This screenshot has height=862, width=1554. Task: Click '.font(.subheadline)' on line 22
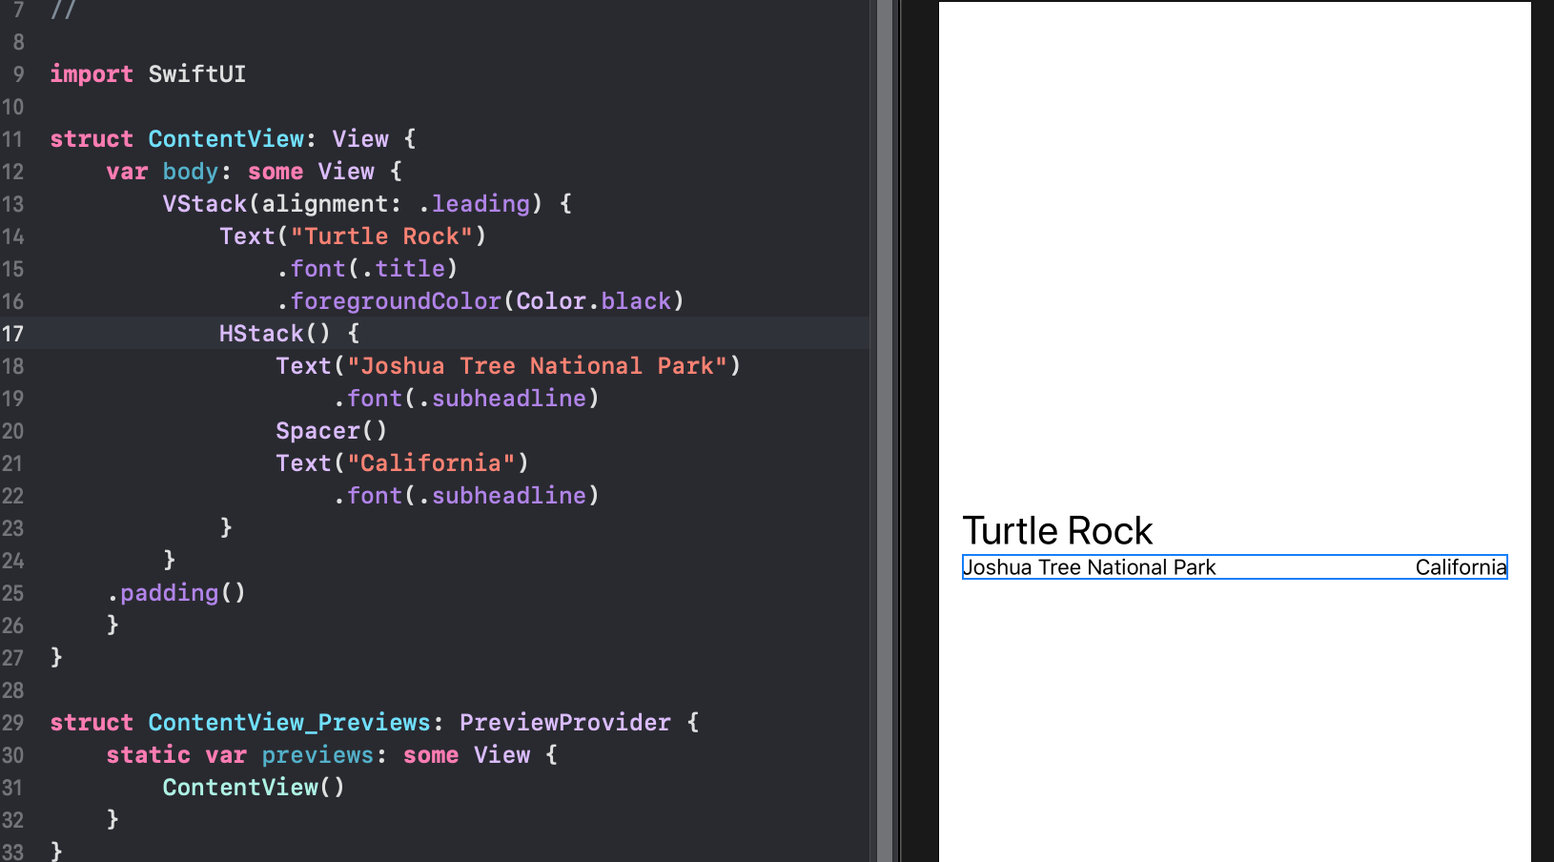466,496
